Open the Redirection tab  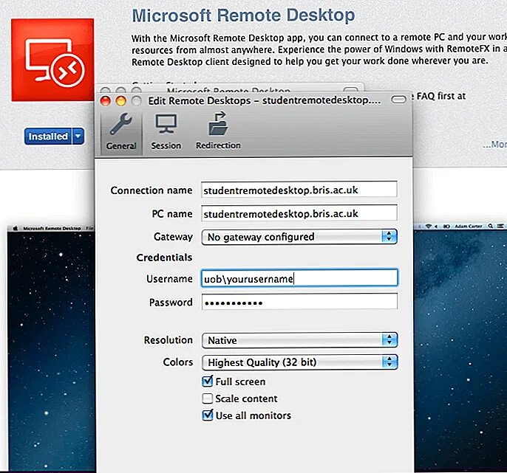point(218,132)
